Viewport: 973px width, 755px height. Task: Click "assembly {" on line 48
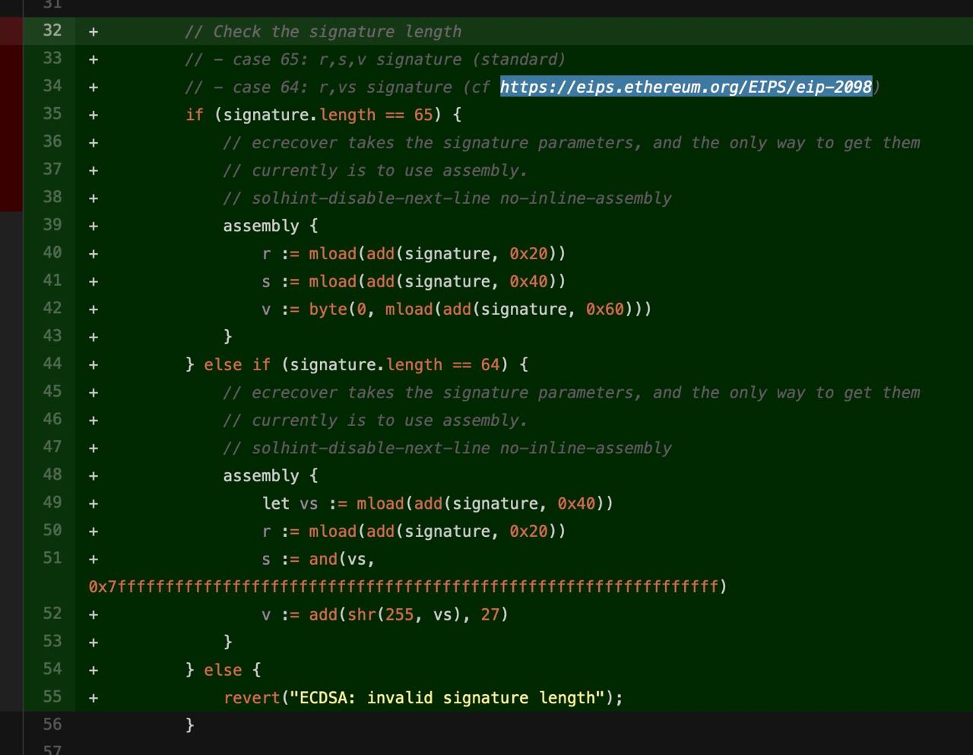271,476
